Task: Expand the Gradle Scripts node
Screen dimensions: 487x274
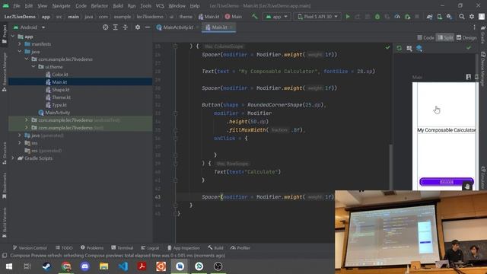Action: tap(13, 158)
